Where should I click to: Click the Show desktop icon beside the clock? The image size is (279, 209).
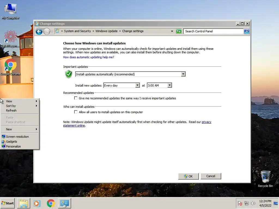pos(276,203)
